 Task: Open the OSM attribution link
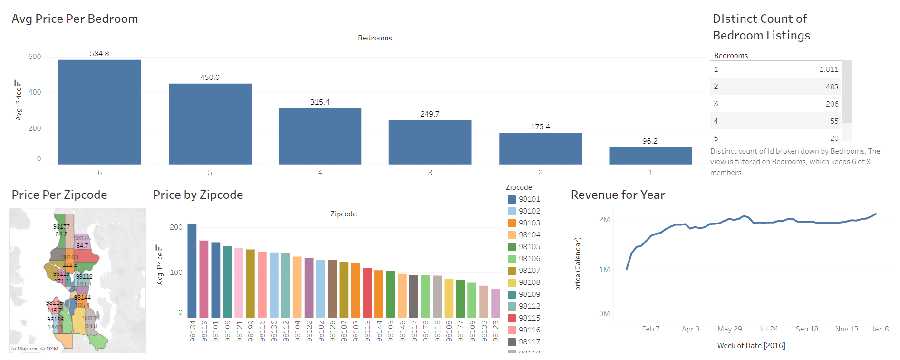tap(49, 349)
